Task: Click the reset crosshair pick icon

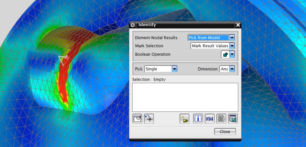Action: [149, 119]
